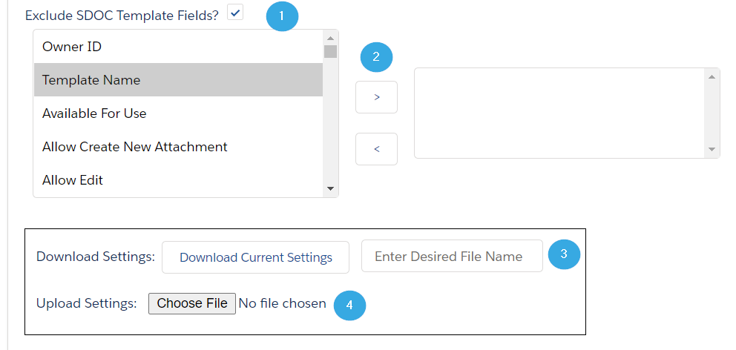Click the blue annotation circle numbered 3
This screenshot has width=736, height=350.
point(564,254)
